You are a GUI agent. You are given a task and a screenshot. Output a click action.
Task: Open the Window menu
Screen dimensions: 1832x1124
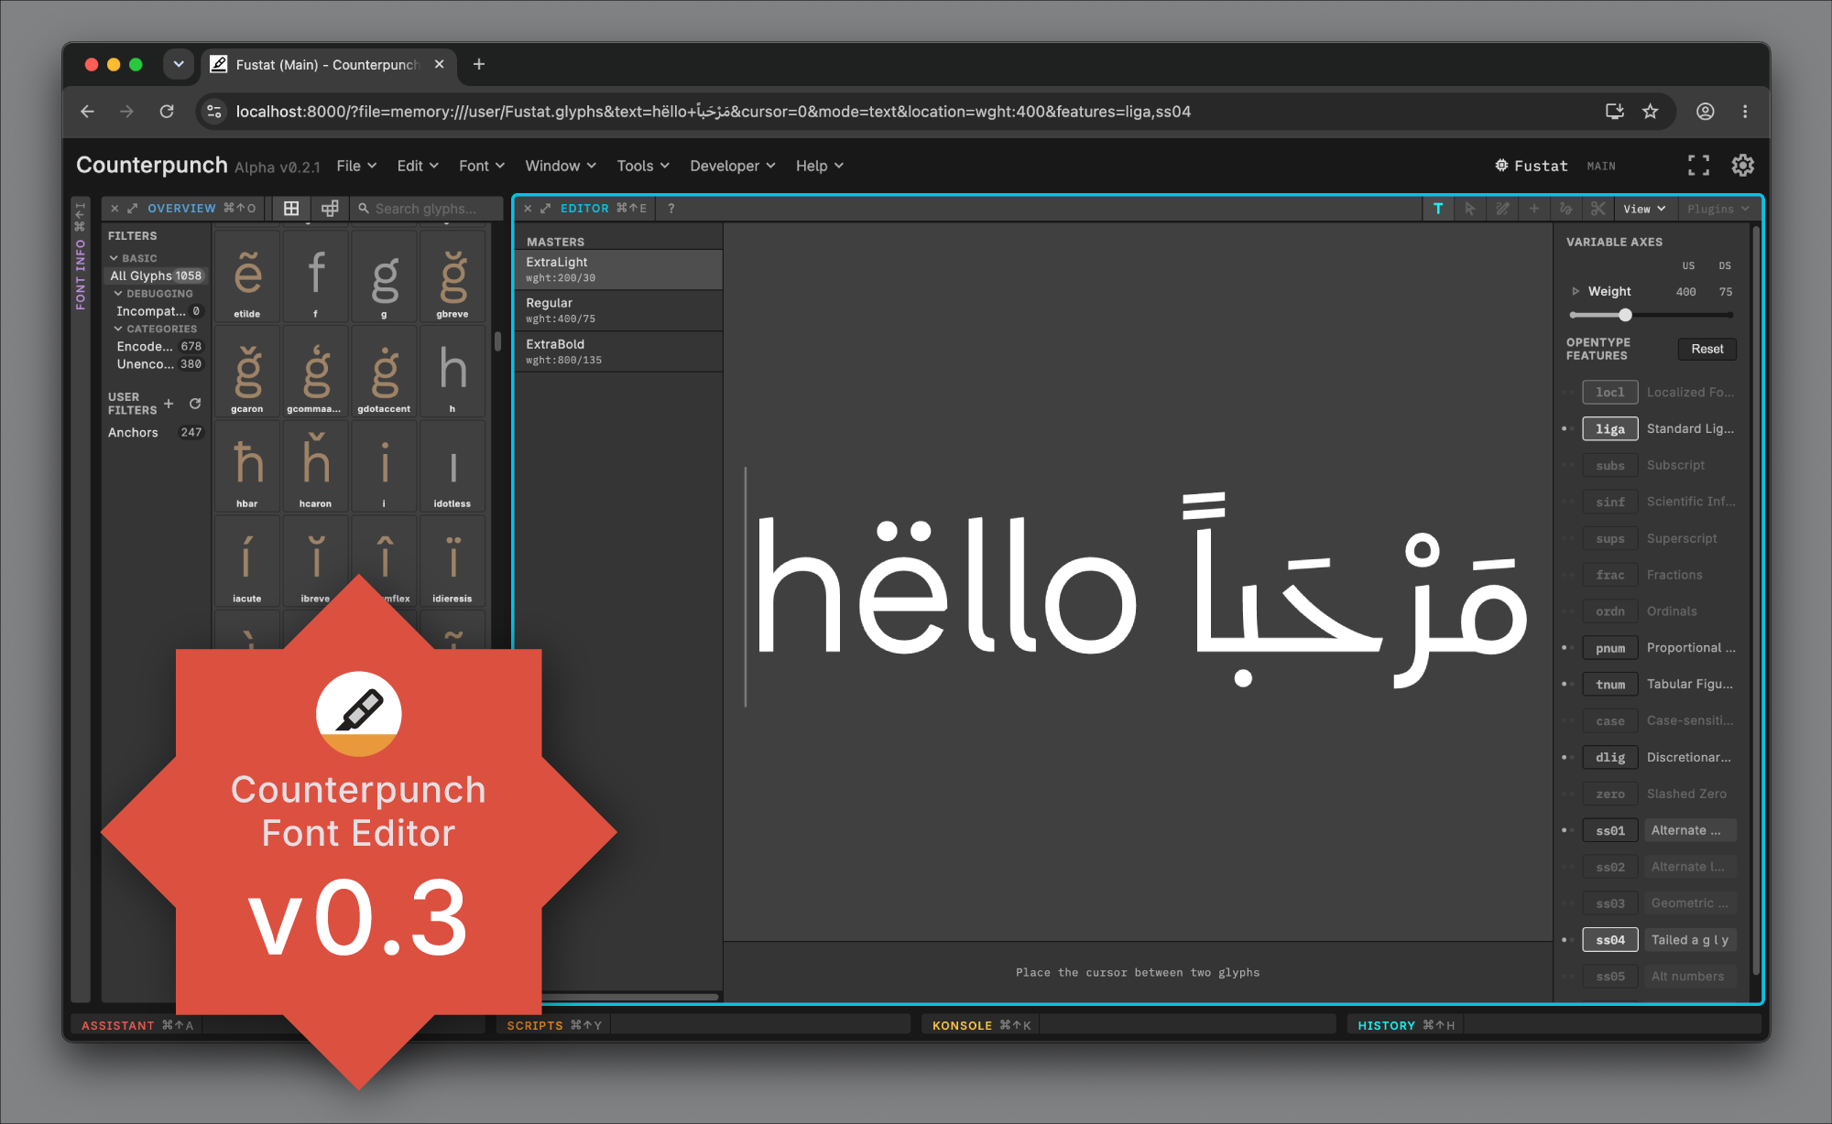pyautogui.click(x=561, y=166)
